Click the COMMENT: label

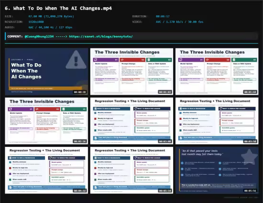(x=15, y=36)
